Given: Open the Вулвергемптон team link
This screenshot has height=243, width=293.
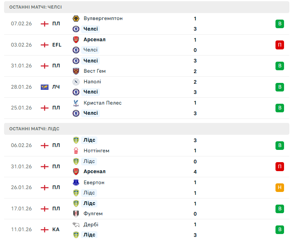Looking at the screenshot, I should (103, 19).
